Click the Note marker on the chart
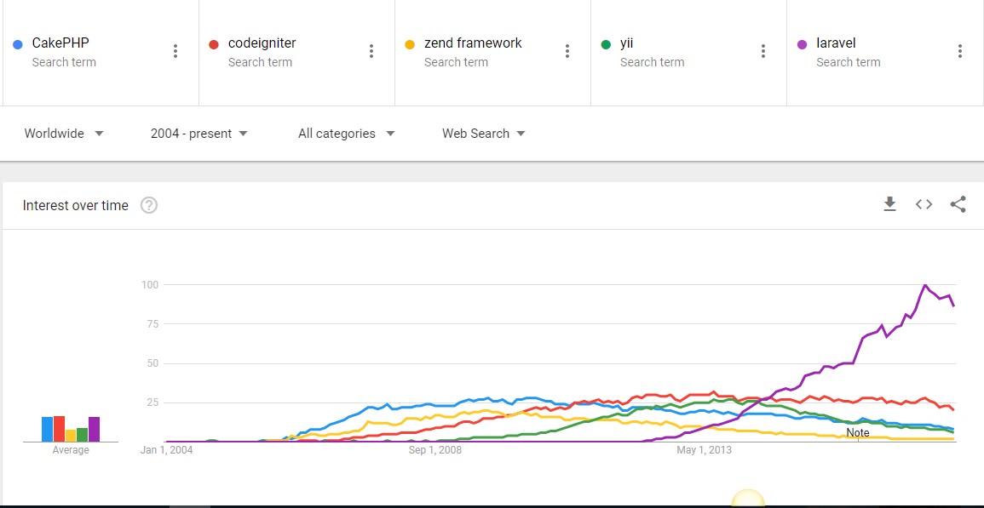This screenshot has height=508, width=984. [858, 433]
